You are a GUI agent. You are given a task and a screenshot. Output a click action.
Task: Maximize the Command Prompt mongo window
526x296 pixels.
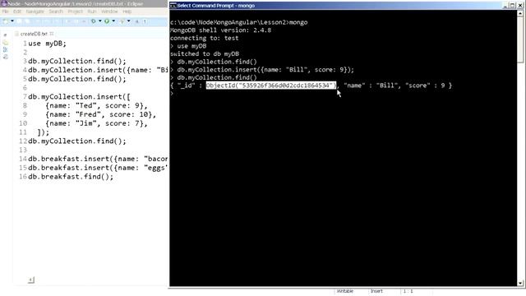coord(513,6)
